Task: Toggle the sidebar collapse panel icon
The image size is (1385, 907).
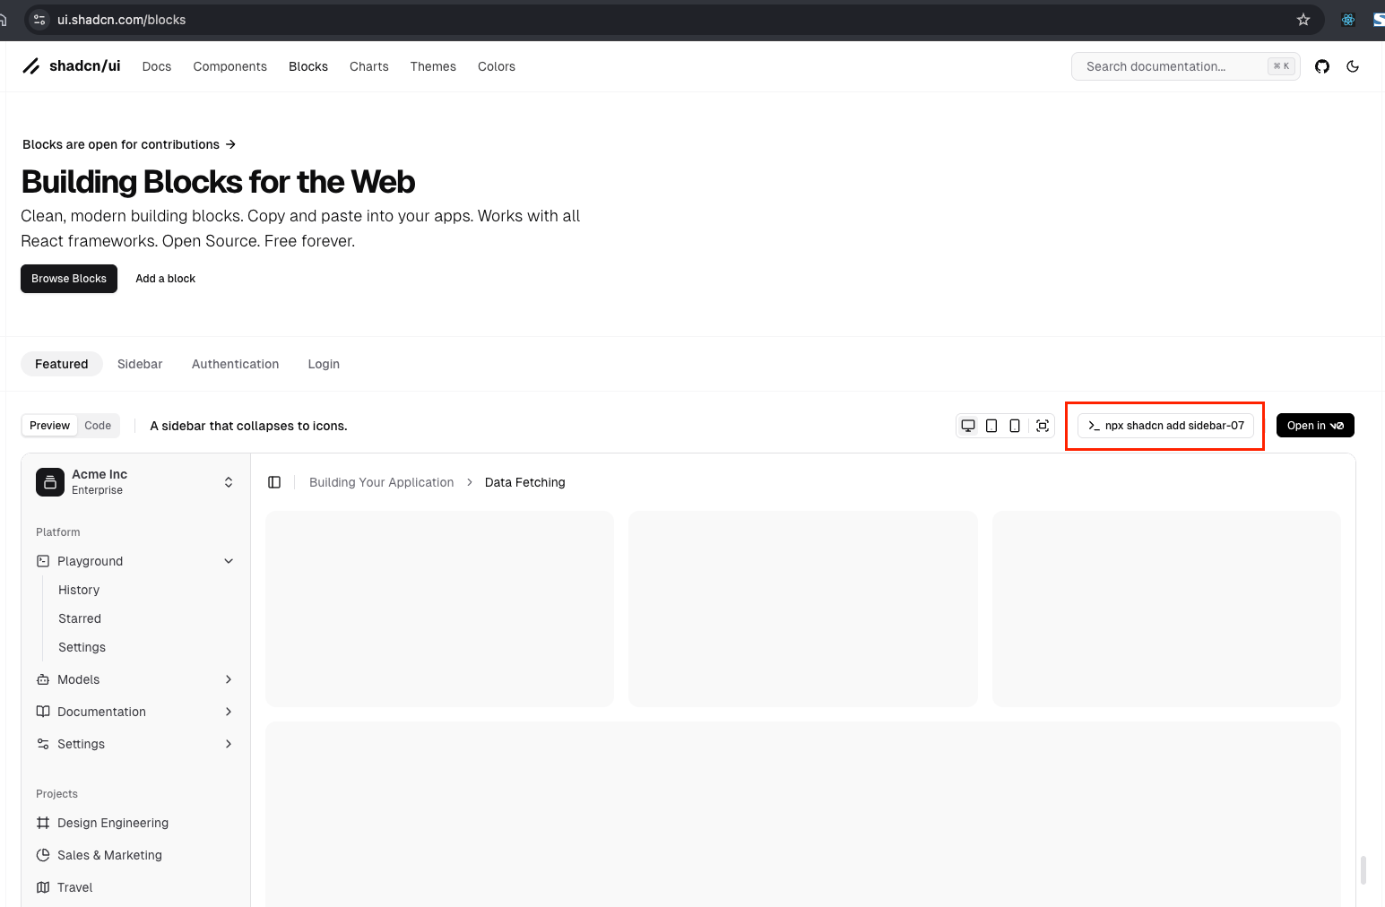Action: 274,482
